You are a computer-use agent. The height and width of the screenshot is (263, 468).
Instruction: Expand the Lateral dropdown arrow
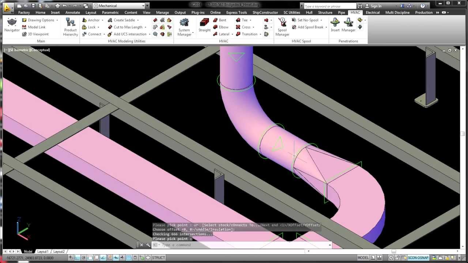(x=232, y=34)
